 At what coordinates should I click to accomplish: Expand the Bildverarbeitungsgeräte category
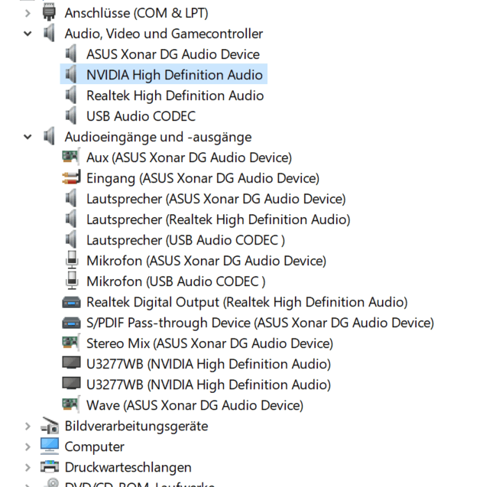pyautogui.click(x=28, y=426)
